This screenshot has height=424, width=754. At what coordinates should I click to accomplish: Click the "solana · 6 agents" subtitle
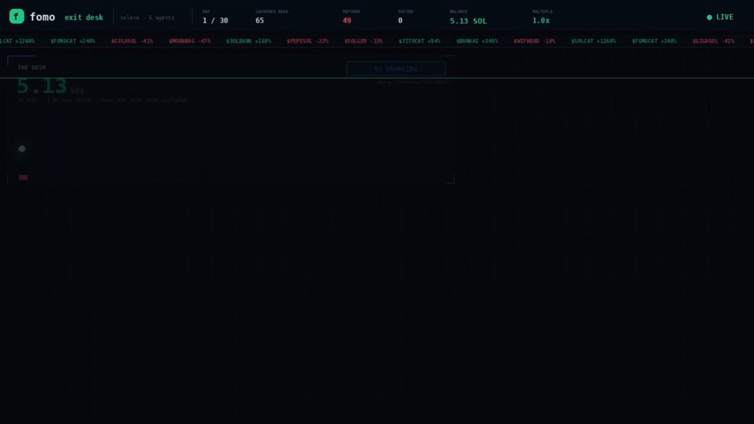click(147, 18)
